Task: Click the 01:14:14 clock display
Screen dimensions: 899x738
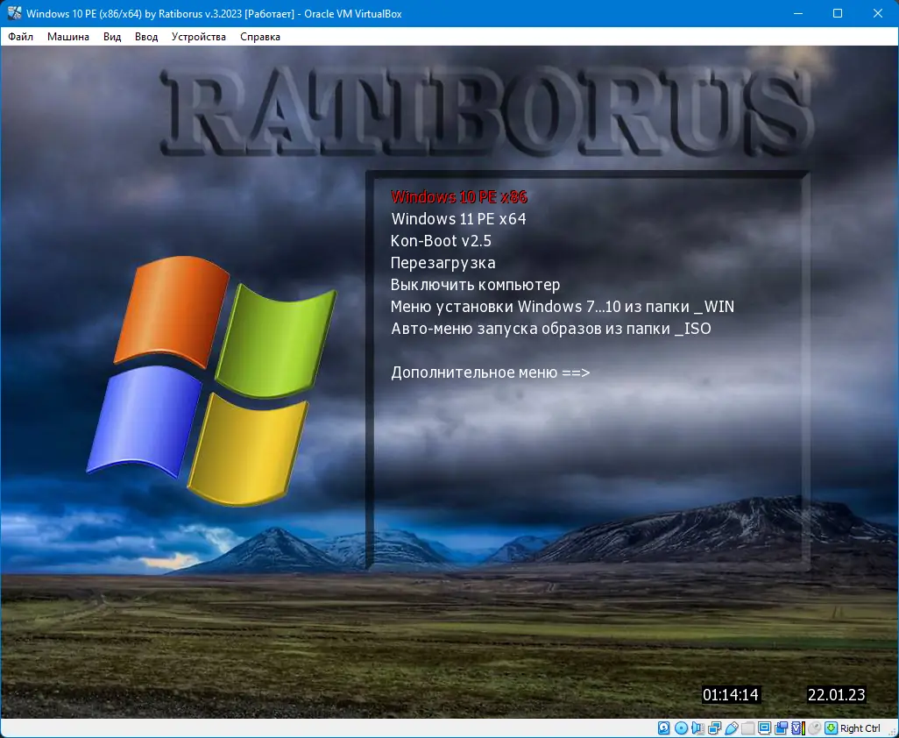Action: (731, 694)
